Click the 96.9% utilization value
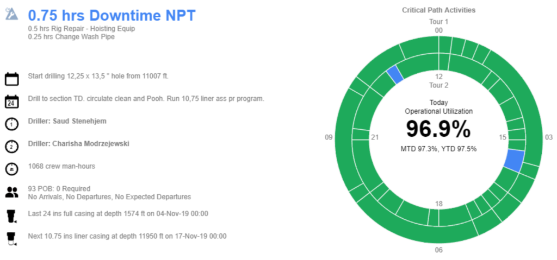This screenshot has width=557, height=260. 439,129
